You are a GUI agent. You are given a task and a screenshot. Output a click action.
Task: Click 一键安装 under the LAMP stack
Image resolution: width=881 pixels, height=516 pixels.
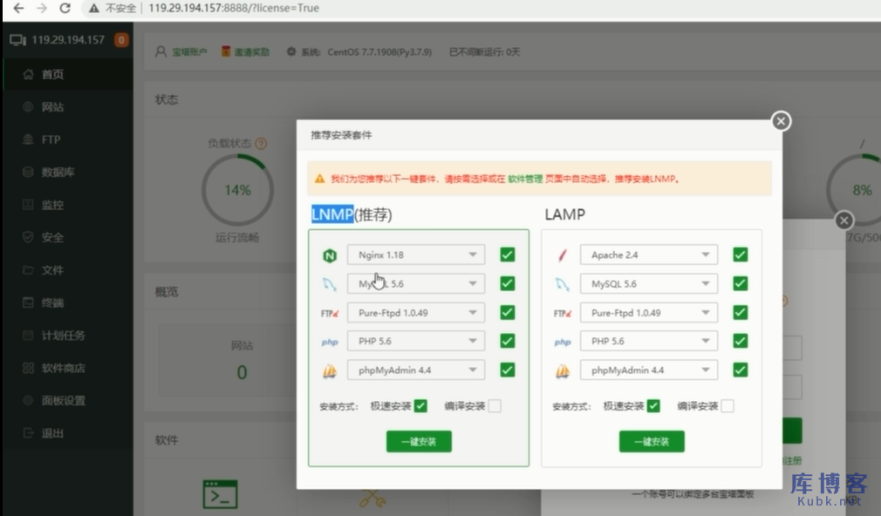tap(652, 441)
